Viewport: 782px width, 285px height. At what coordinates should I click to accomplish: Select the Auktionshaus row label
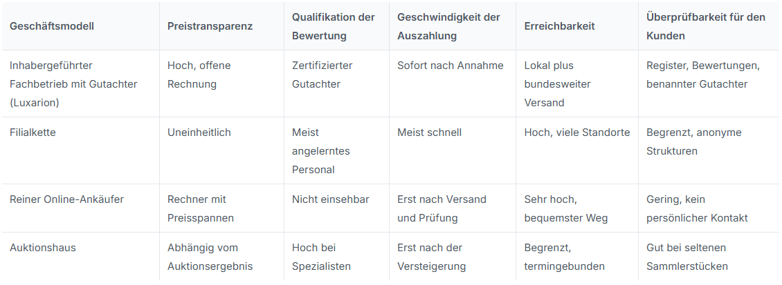tap(43, 247)
